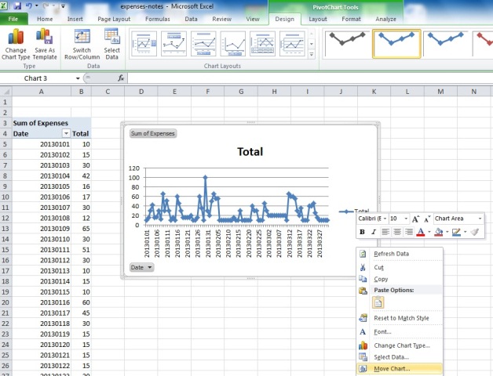Click the Select All corner button

click(x=5, y=92)
